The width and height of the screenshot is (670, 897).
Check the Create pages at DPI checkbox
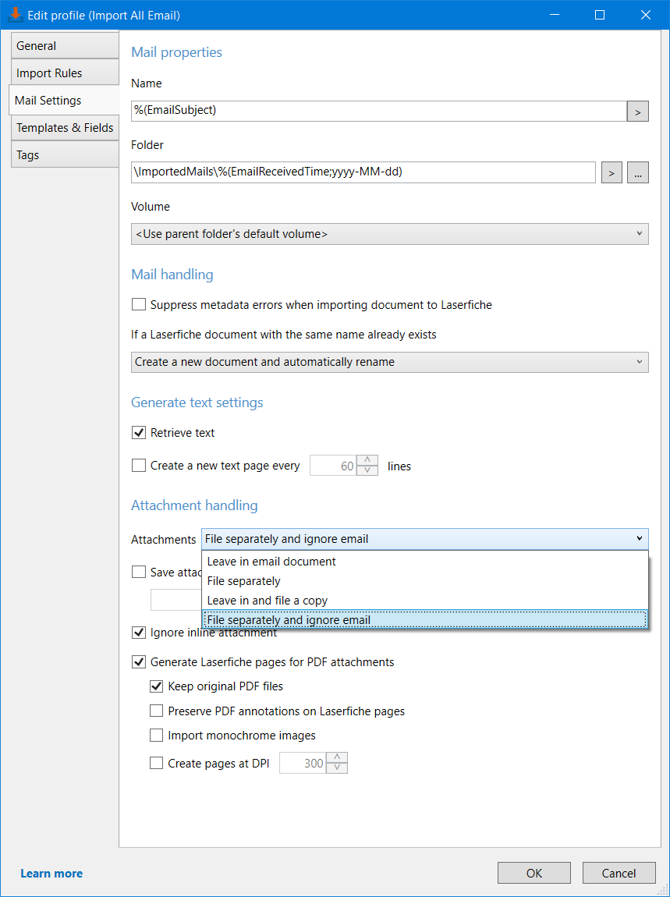156,763
